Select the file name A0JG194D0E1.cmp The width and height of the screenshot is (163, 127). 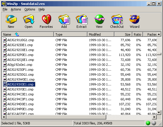[21, 104]
